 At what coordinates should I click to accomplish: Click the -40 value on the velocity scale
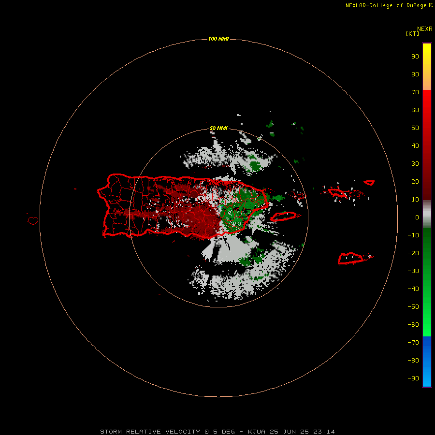(413, 289)
